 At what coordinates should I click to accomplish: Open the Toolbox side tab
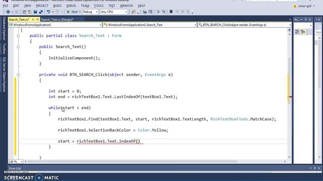pos(4,49)
